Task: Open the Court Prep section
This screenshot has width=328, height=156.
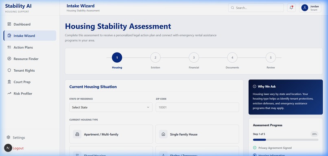Action: click(x=30, y=82)
